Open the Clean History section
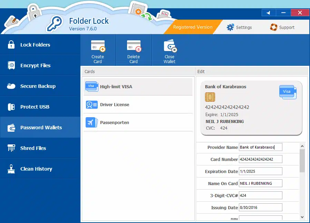Viewport: 310px width, 223px height. click(x=36, y=169)
